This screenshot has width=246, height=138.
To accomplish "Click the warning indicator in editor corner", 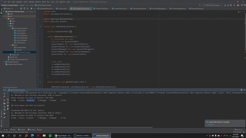I will (x=239, y=12).
